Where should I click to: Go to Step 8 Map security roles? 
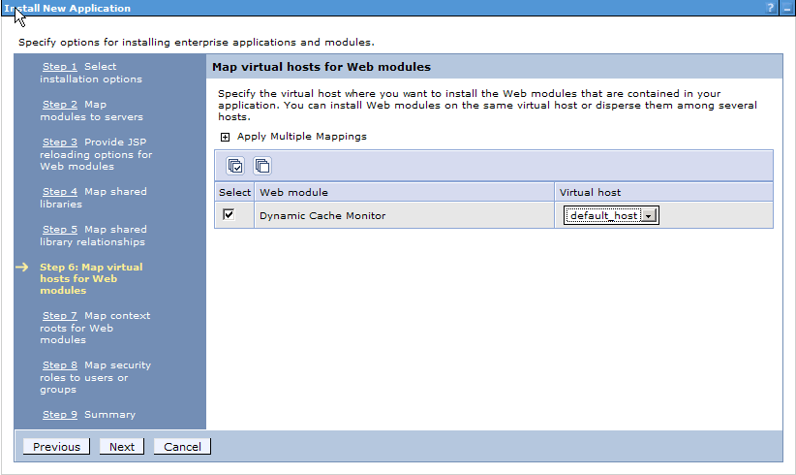pyautogui.click(x=60, y=364)
